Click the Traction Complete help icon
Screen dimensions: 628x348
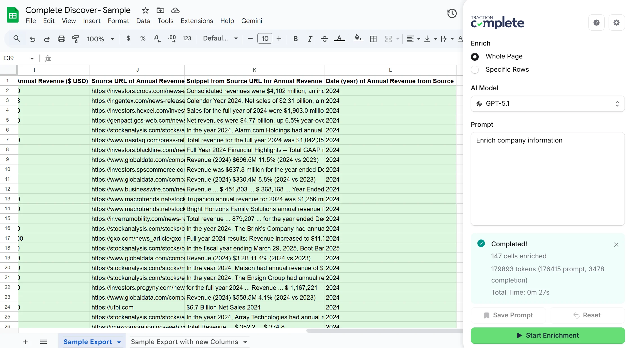point(596,22)
